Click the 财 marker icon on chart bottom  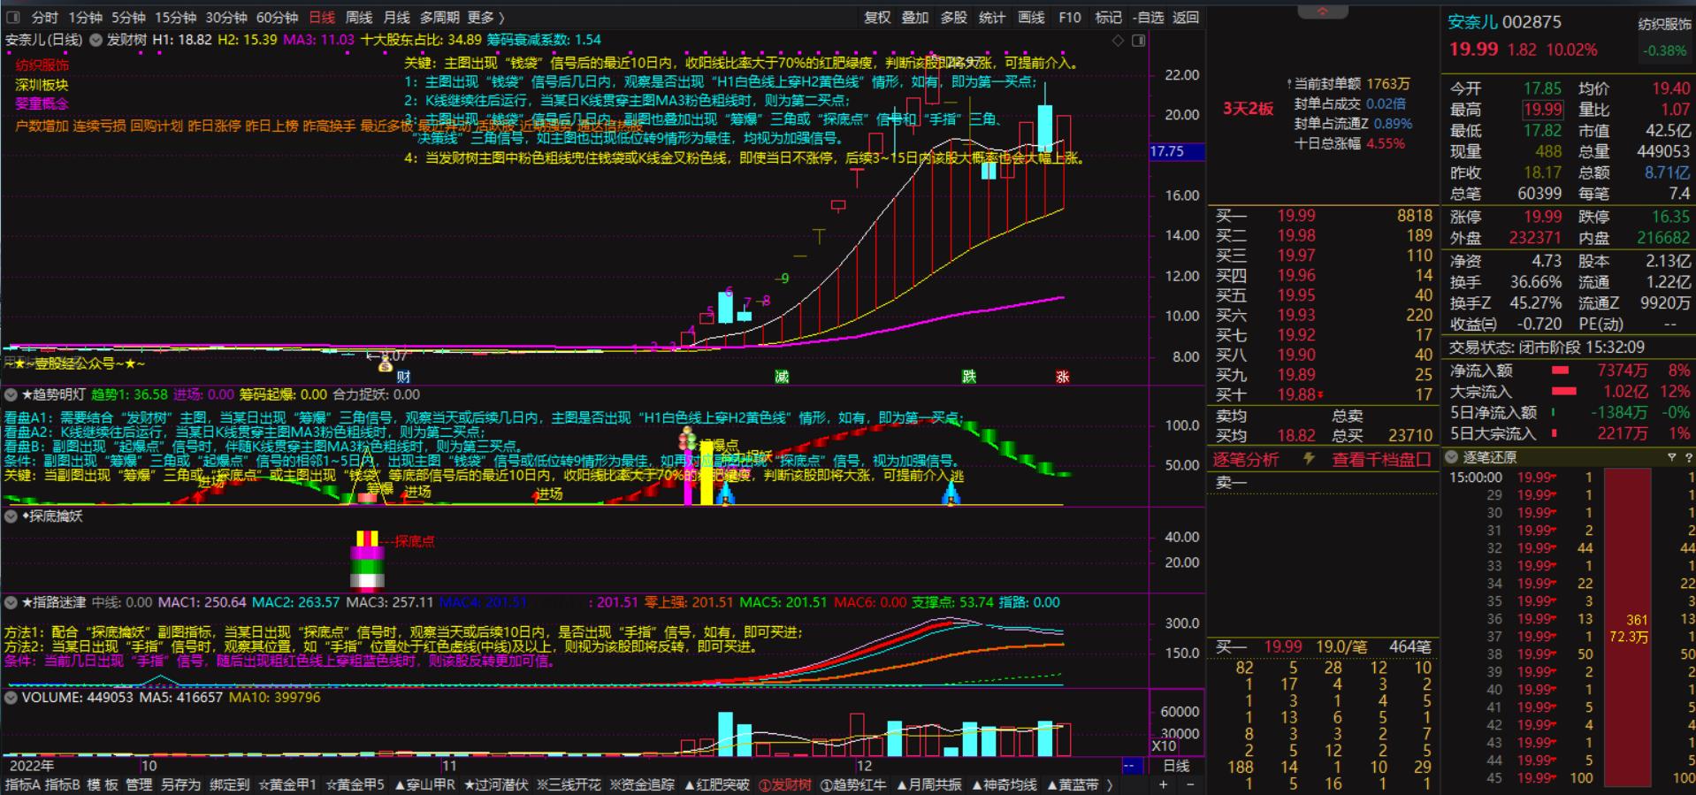pyautogui.click(x=403, y=377)
